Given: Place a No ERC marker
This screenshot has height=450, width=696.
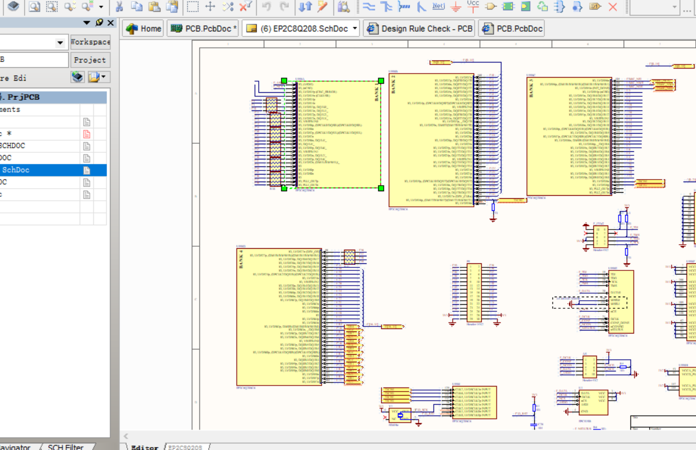Looking at the screenshot, I should point(613,7).
